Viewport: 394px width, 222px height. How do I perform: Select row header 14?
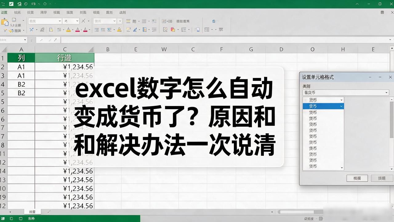point(3,171)
